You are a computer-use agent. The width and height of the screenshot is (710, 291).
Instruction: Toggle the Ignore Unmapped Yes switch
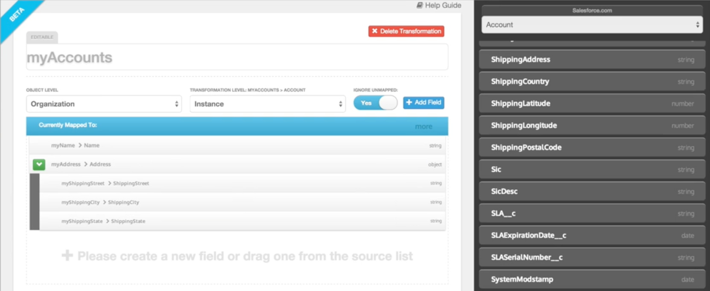coord(375,103)
